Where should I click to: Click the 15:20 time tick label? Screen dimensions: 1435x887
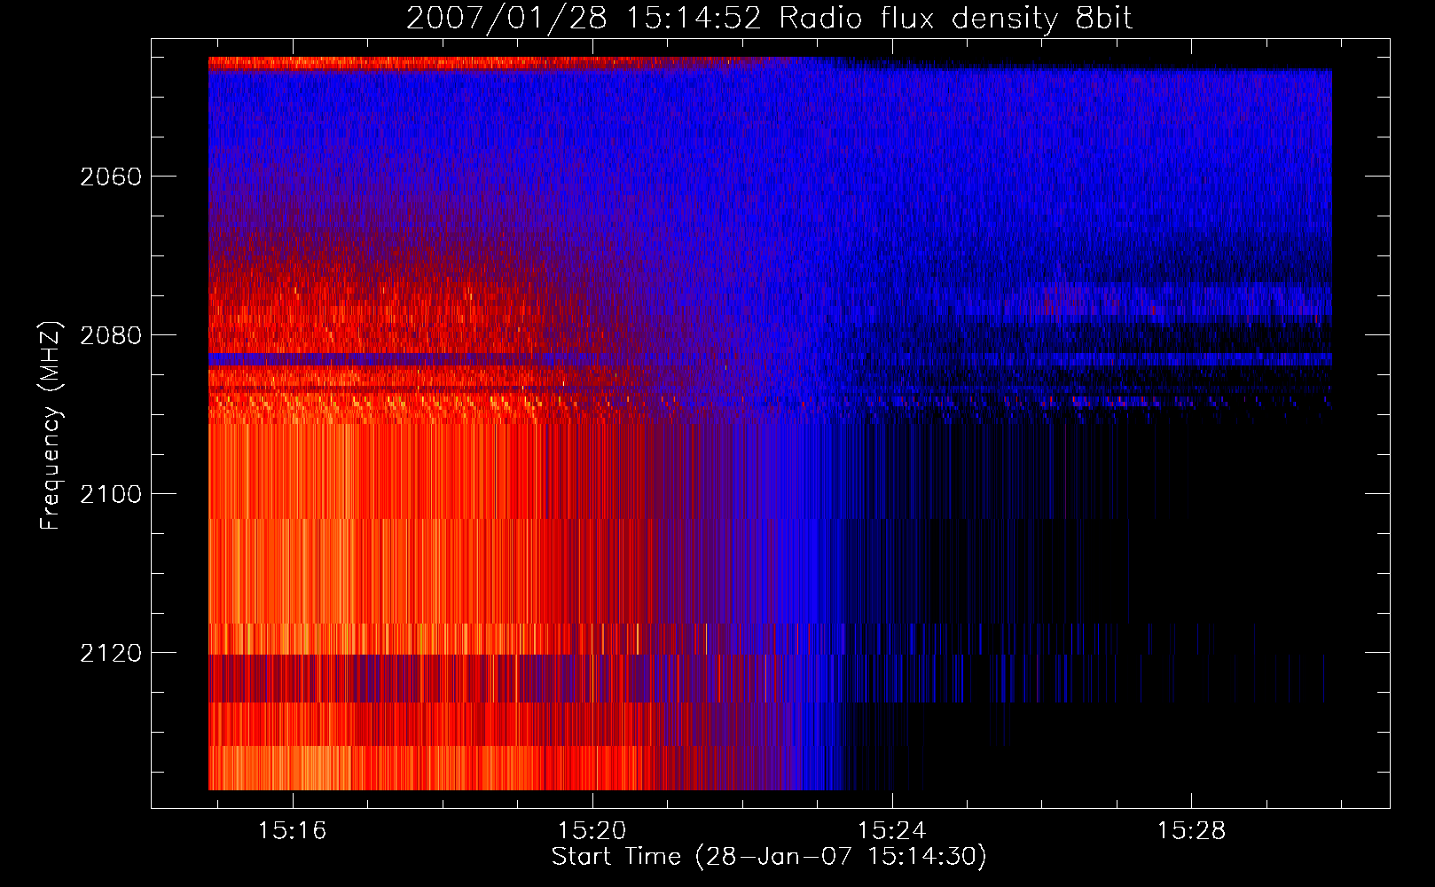coord(592,830)
